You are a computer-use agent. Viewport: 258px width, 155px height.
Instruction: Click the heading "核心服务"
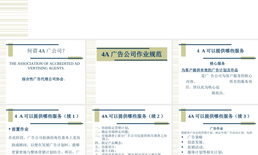217,63
